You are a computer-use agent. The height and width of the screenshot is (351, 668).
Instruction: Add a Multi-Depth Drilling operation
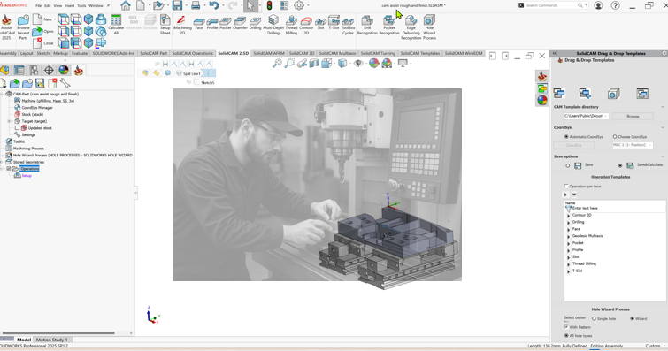click(x=273, y=25)
